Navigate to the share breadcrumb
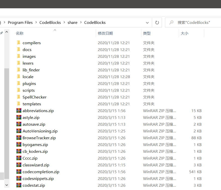The height and width of the screenshot is (190, 221). pos(72,23)
